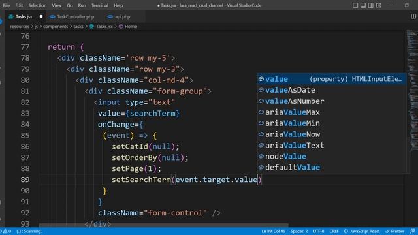Toggle the Primary Side Bar layout icon
The width and height of the screenshot is (418, 235).
(x=355, y=5)
